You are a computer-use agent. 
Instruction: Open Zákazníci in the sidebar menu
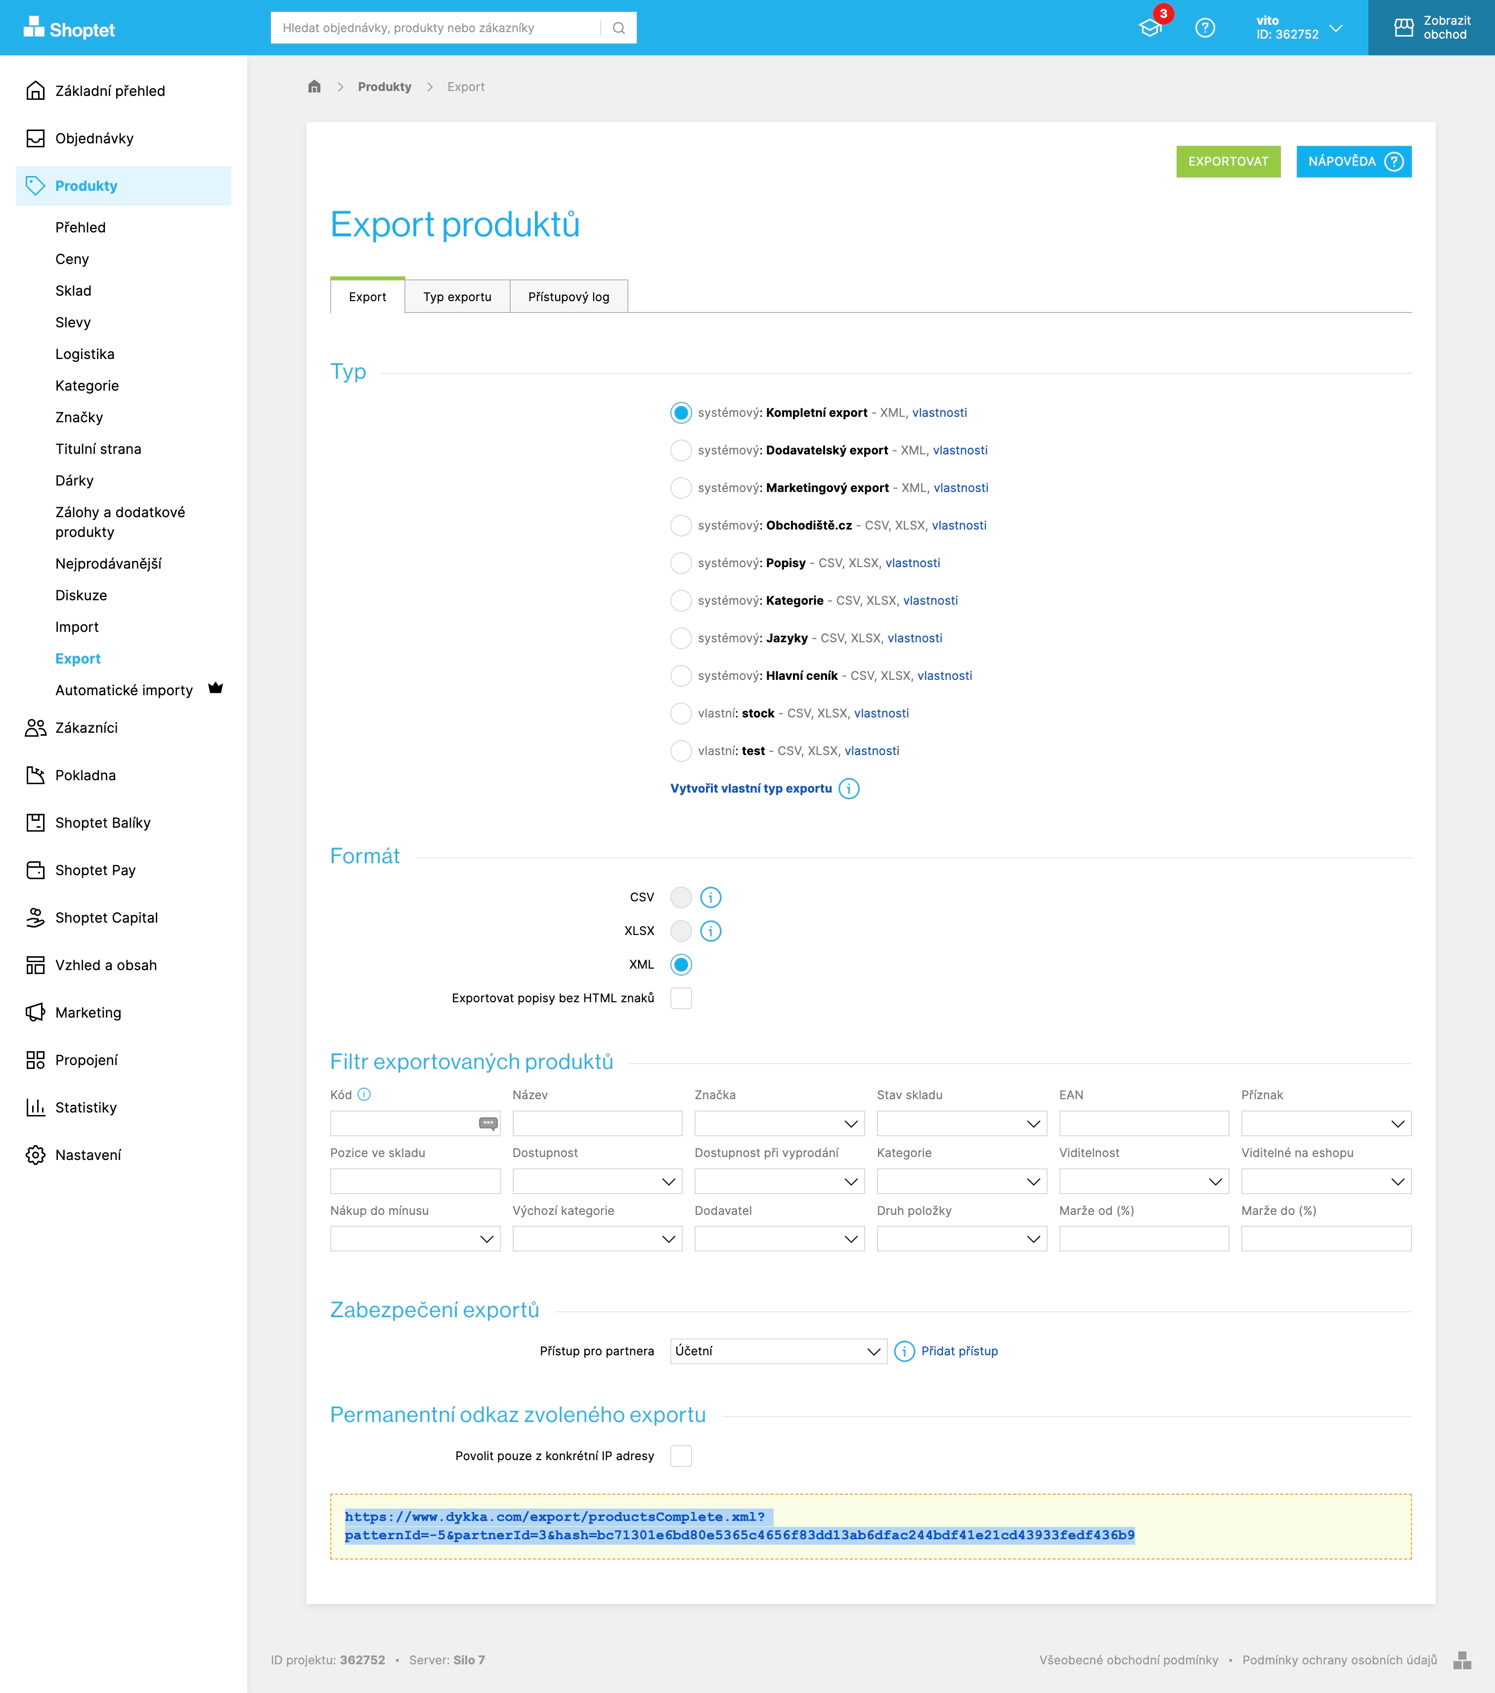[86, 728]
